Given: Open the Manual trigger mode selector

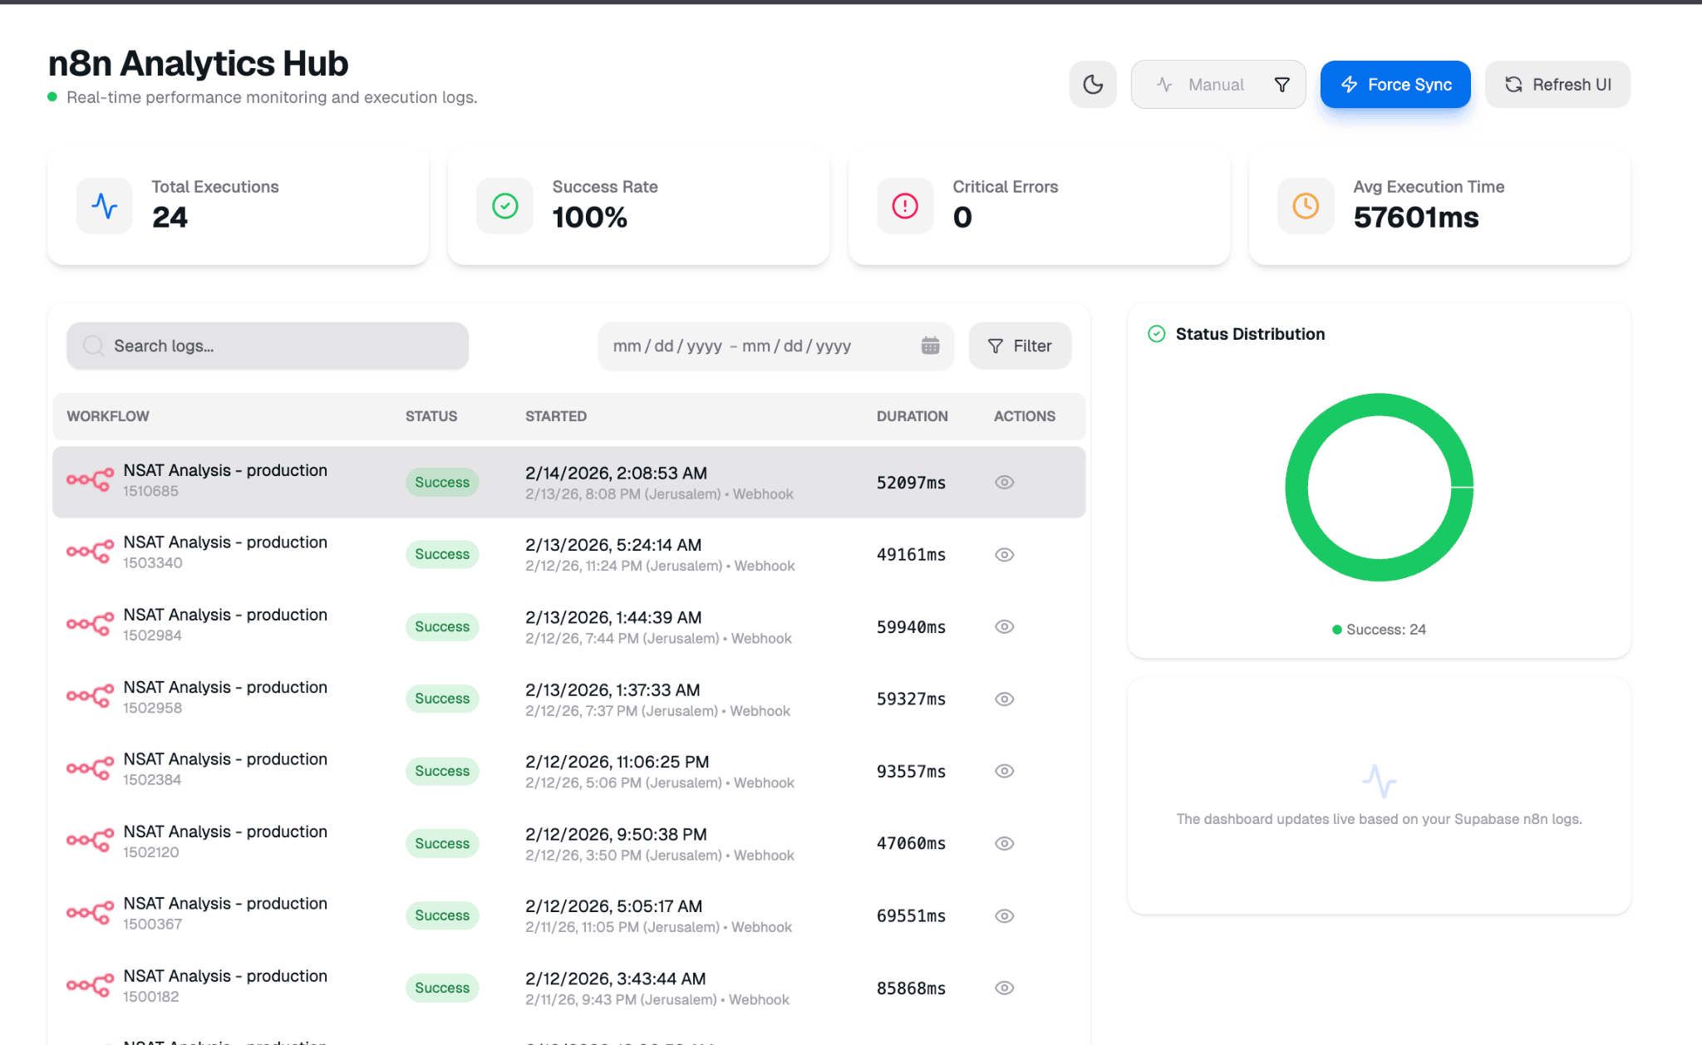Looking at the screenshot, I should pos(1217,84).
